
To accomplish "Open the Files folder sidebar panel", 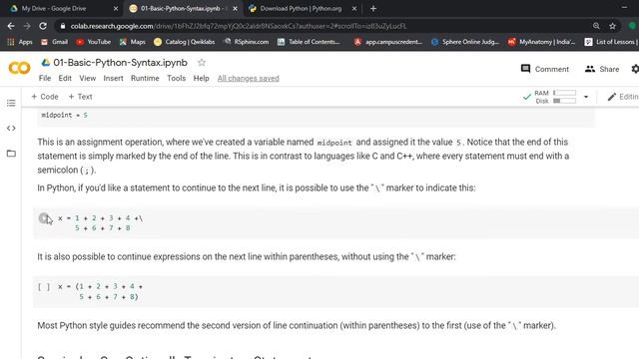I will (11, 154).
